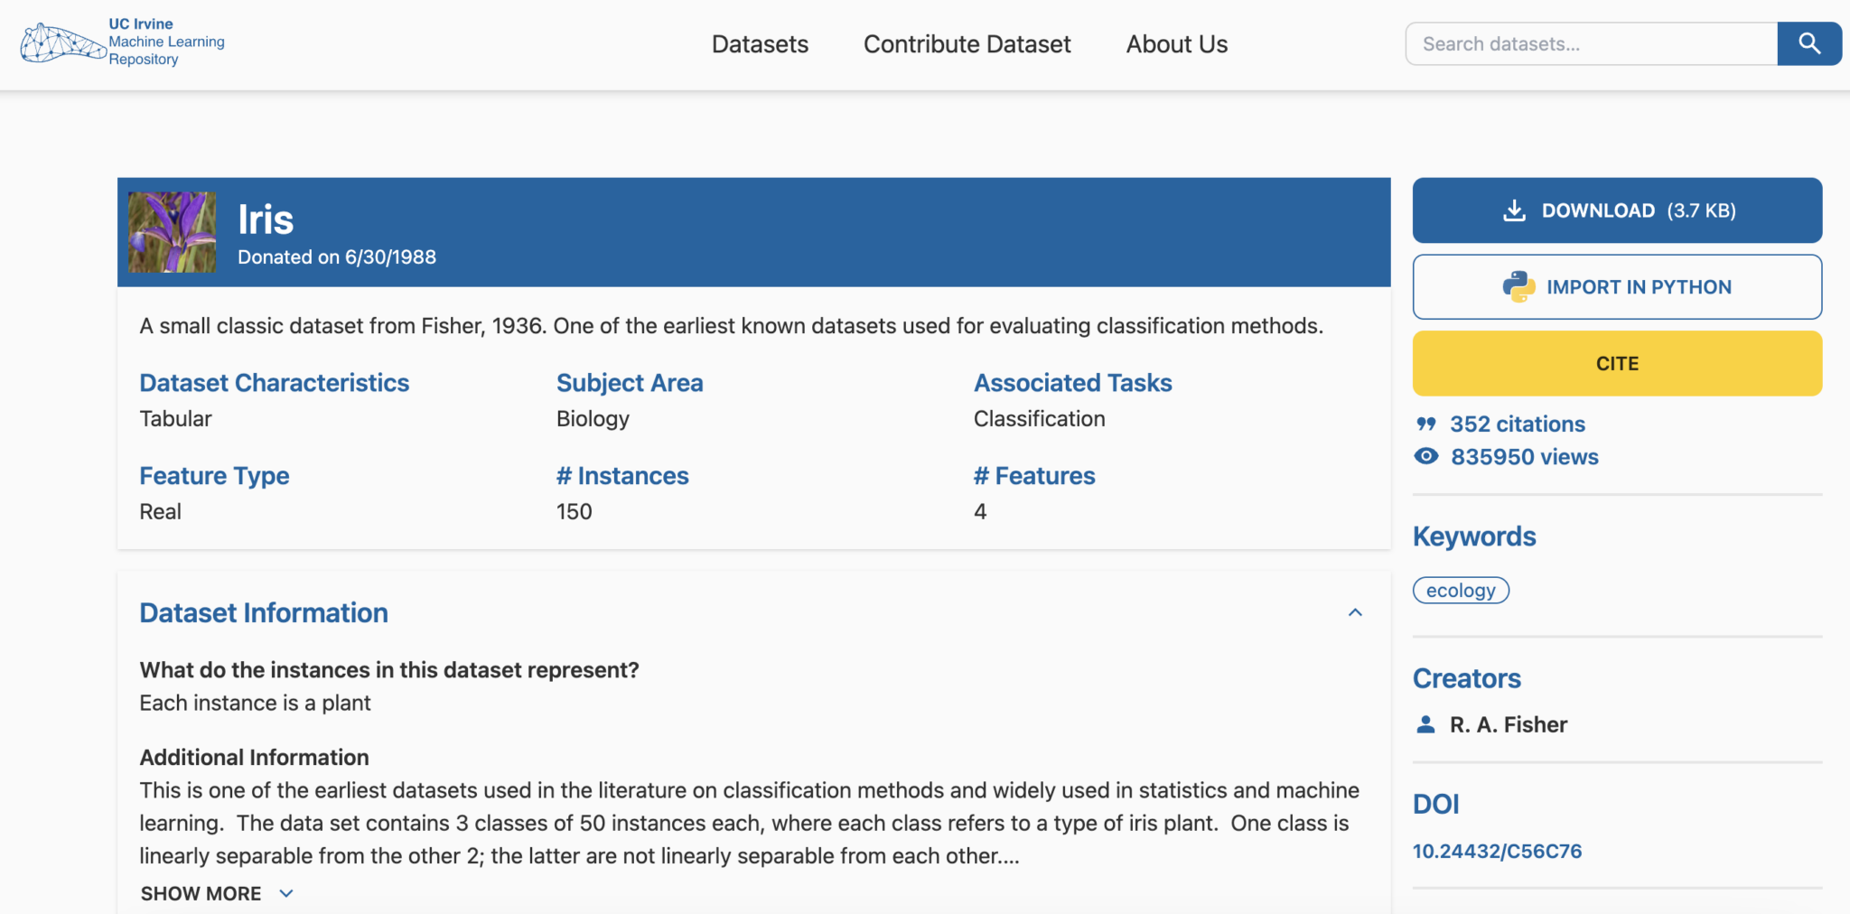Click inside the Search datasets field
This screenshot has width=1850, height=914.
[1590, 42]
